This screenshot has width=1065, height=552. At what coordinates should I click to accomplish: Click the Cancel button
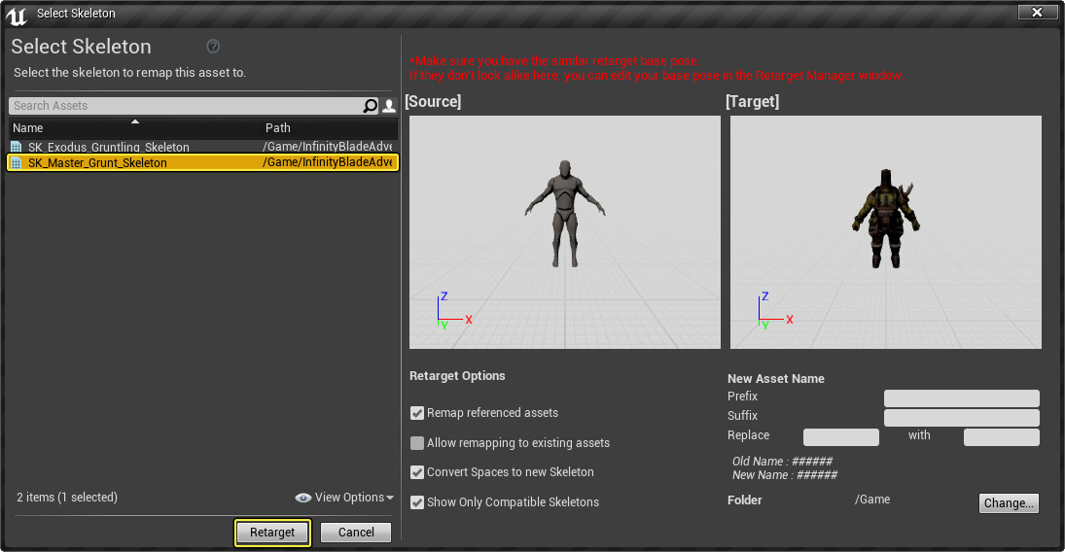tap(356, 533)
